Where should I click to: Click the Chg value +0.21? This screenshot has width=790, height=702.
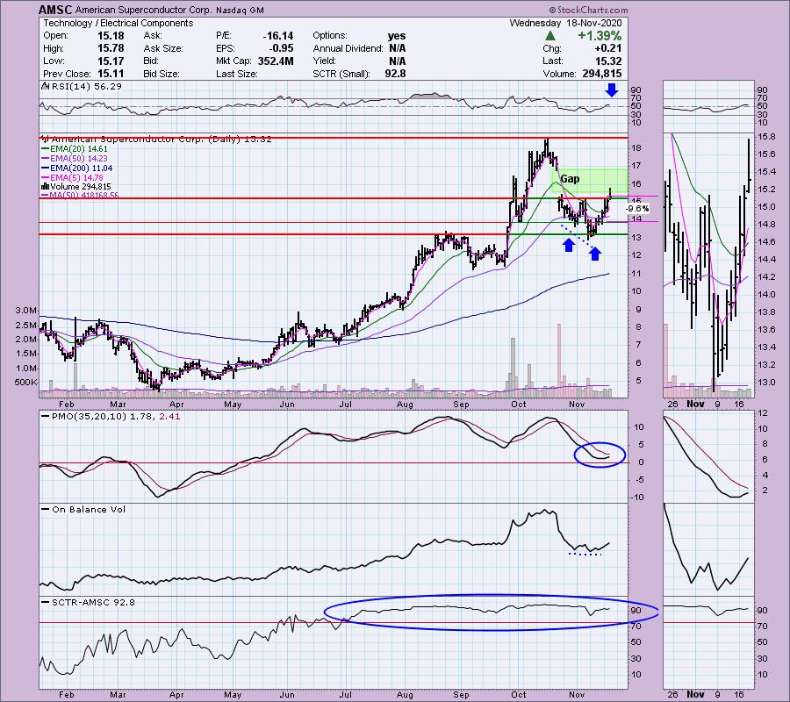click(x=608, y=48)
